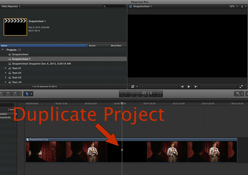Click the viewer project icon beside Snapshottest 1 title

point(131,6)
